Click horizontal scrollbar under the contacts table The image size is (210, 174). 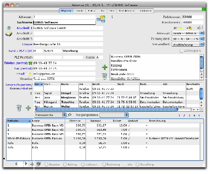click(106, 109)
